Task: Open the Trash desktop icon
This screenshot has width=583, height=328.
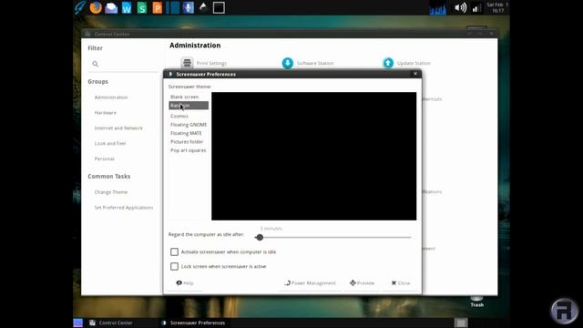Action: [477, 302]
